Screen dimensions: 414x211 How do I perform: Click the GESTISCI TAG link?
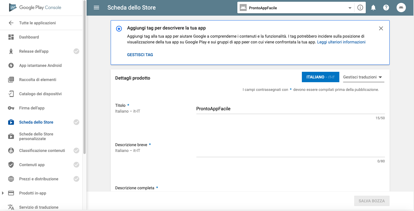[x=140, y=55]
